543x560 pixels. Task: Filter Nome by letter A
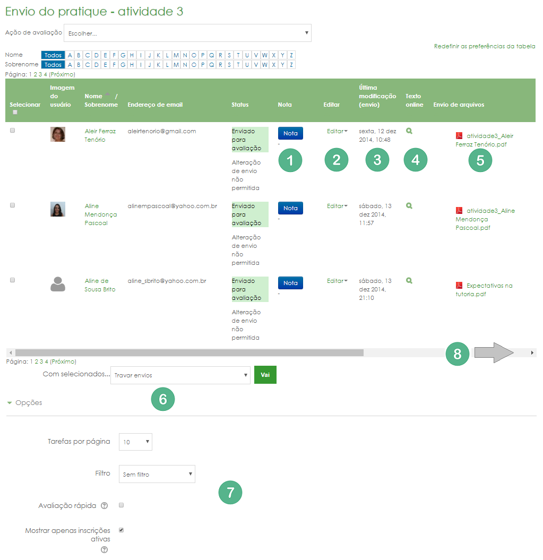[x=71, y=55]
